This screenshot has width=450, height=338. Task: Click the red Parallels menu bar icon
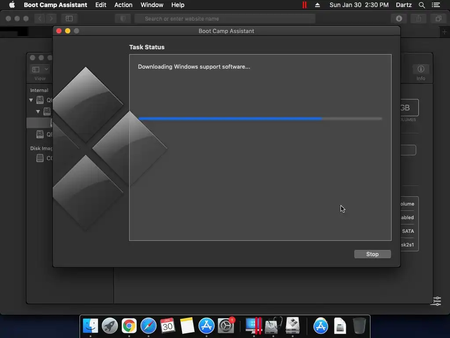[x=305, y=5]
